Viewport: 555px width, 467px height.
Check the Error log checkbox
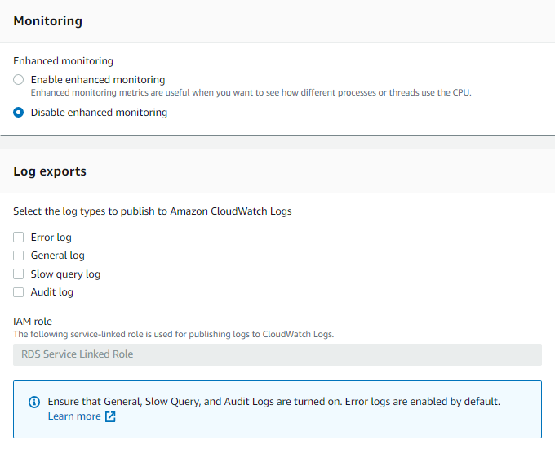click(19, 238)
